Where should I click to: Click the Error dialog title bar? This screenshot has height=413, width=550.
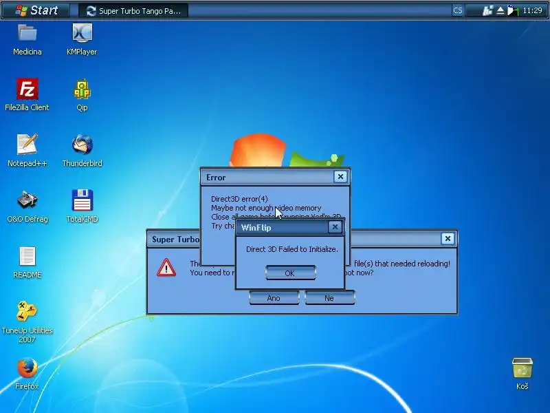[x=275, y=177]
